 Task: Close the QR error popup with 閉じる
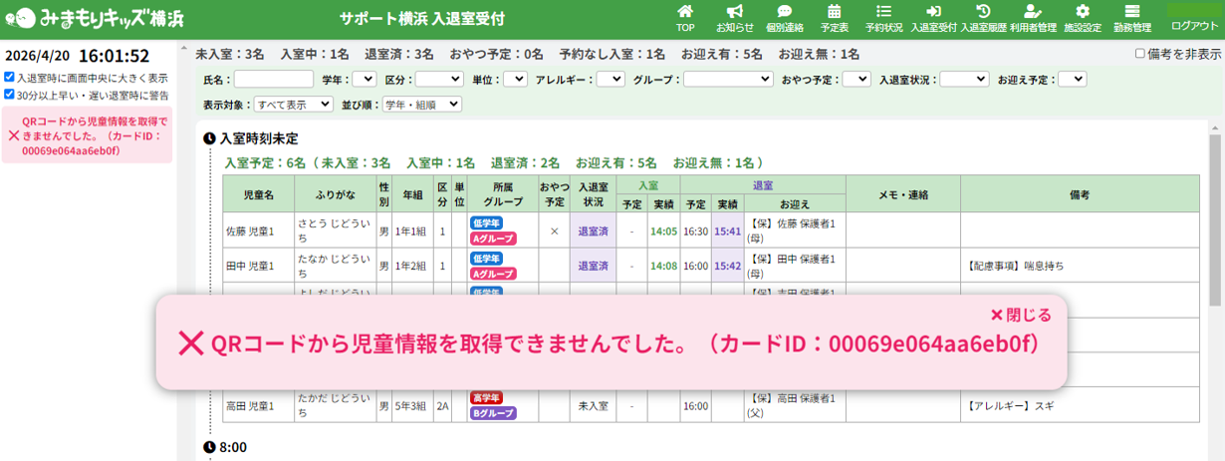pos(1020,315)
